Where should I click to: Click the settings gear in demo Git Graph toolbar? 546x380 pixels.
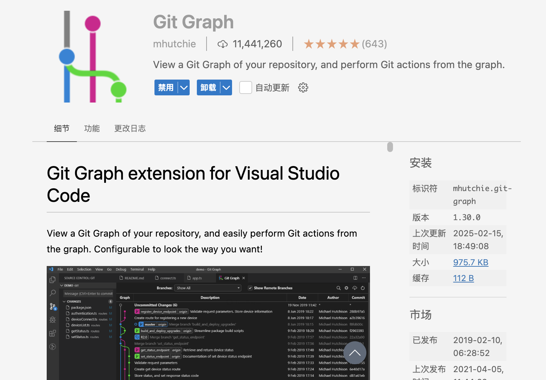tap(346, 288)
